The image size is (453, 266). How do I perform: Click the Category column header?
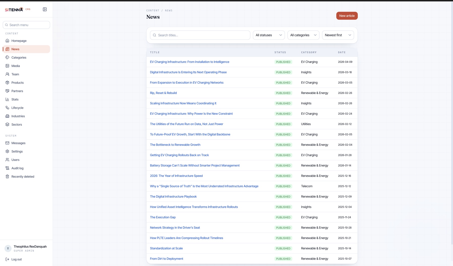(309, 52)
